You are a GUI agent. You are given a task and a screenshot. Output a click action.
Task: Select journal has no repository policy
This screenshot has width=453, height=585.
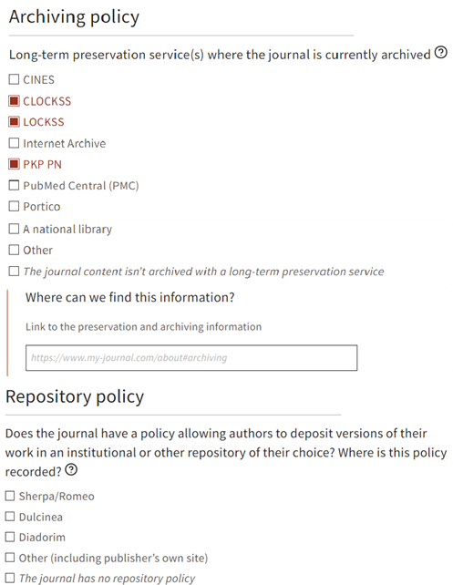point(10,578)
